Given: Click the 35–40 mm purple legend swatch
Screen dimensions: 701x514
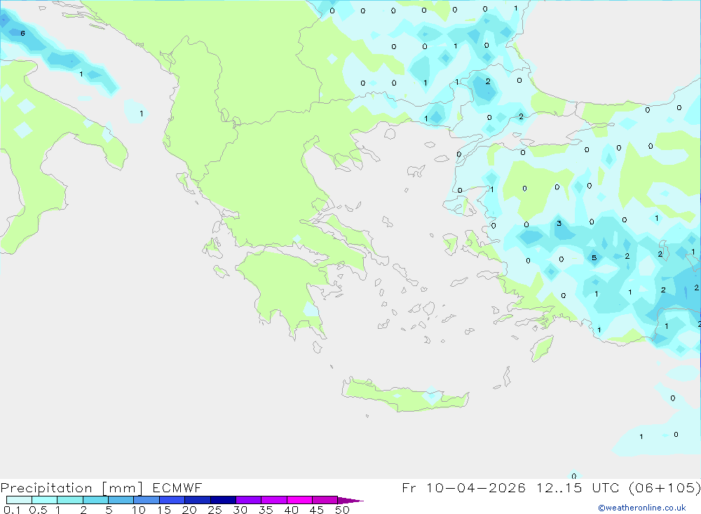Looking at the screenshot, I should [274, 500].
